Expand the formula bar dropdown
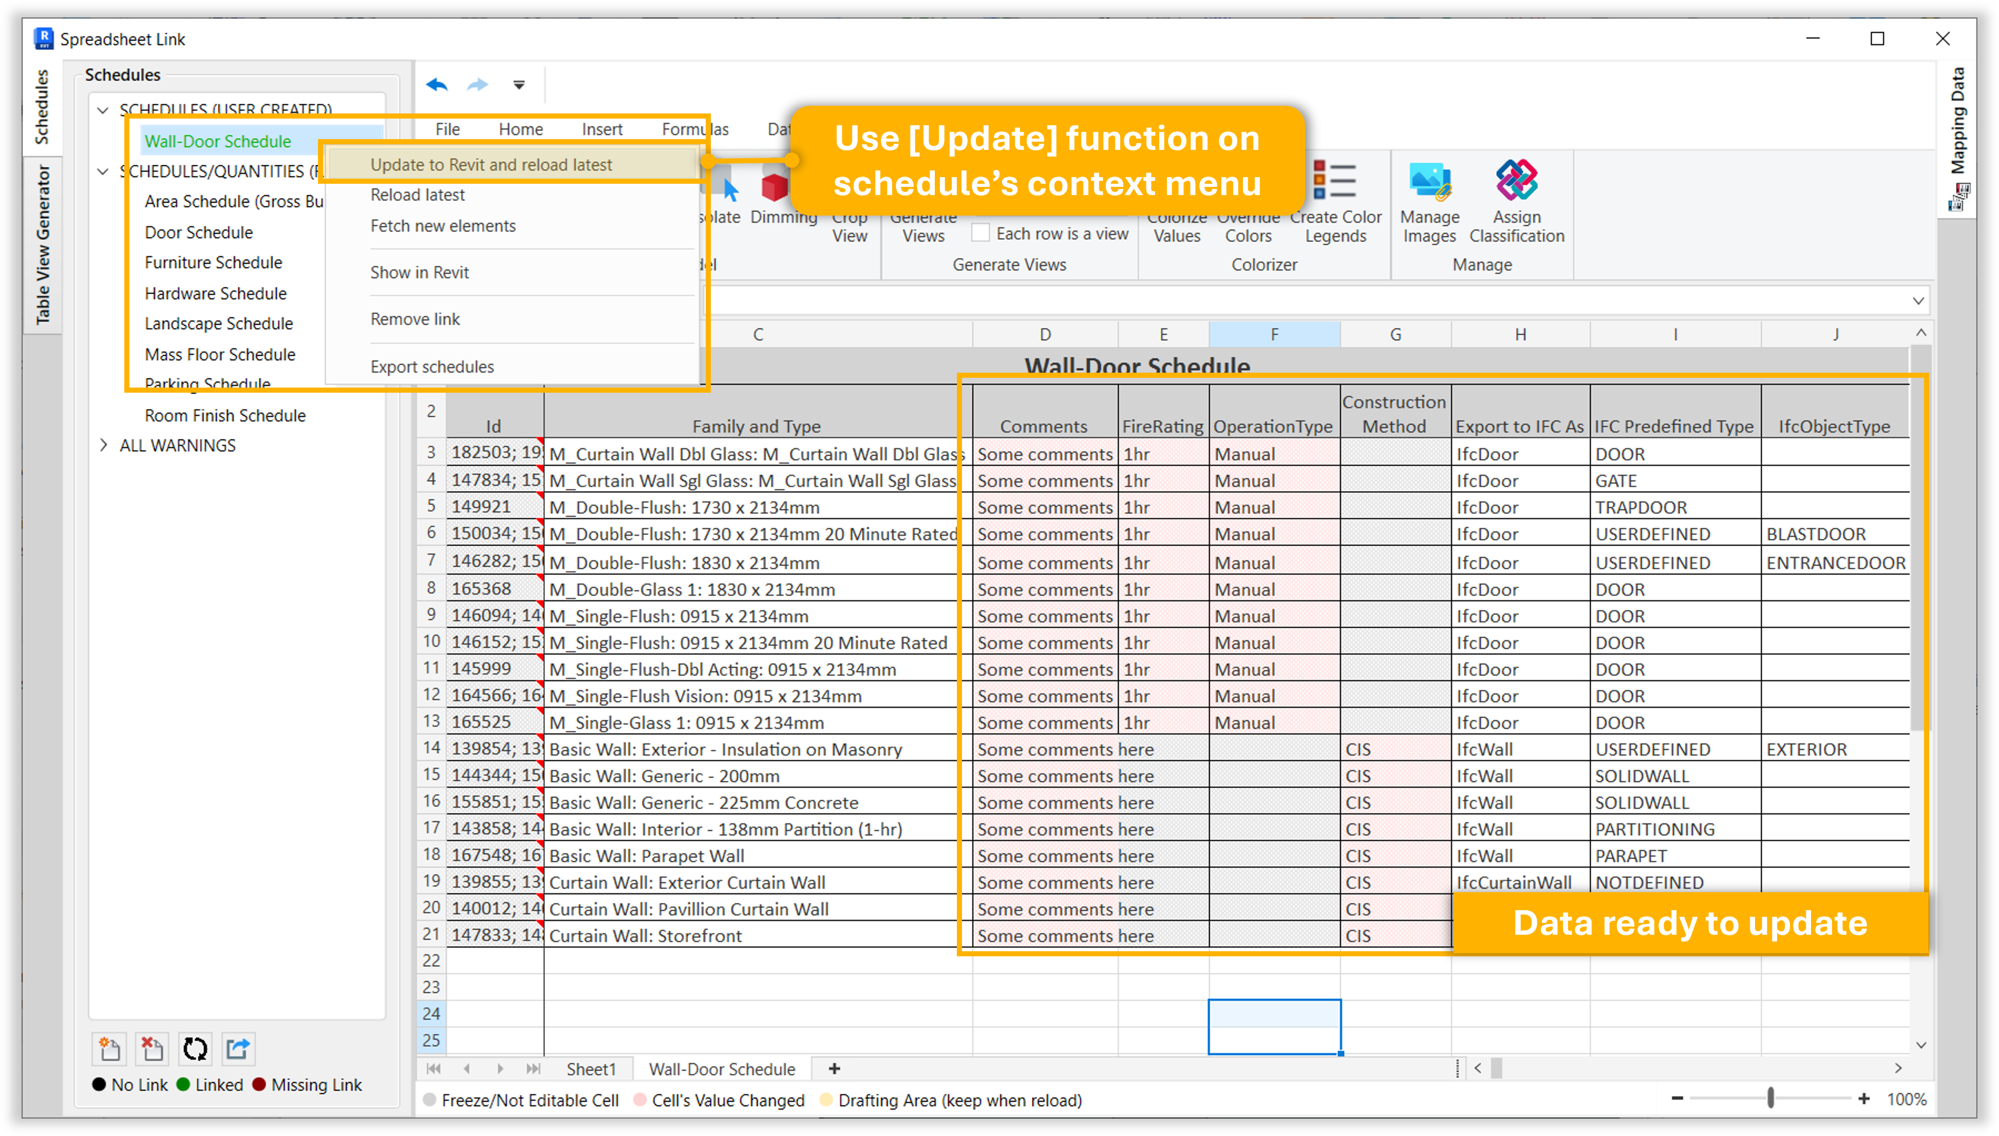The width and height of the screenshot is (1999, 1136). click(1918, 300)
